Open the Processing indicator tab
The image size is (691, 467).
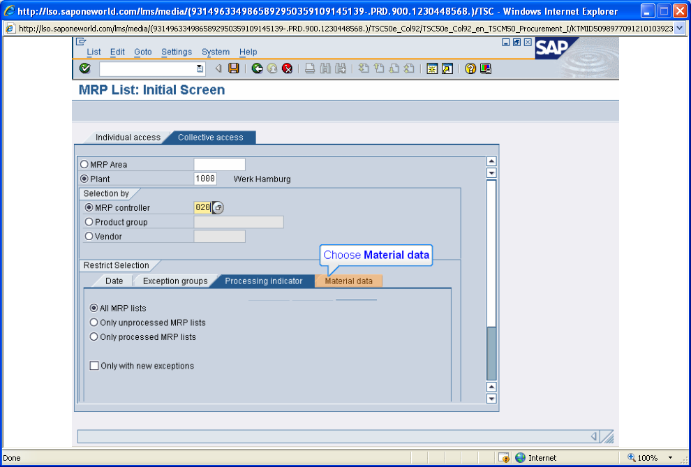pyautogui.click(x=264, y=281)
